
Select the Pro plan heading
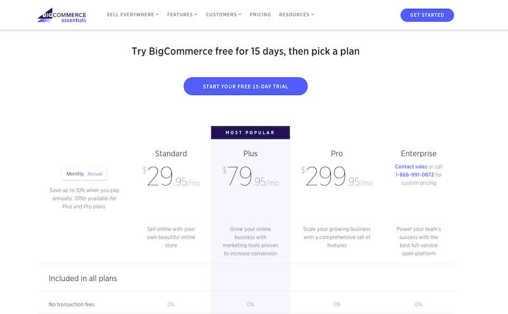[x=337, y=154]
